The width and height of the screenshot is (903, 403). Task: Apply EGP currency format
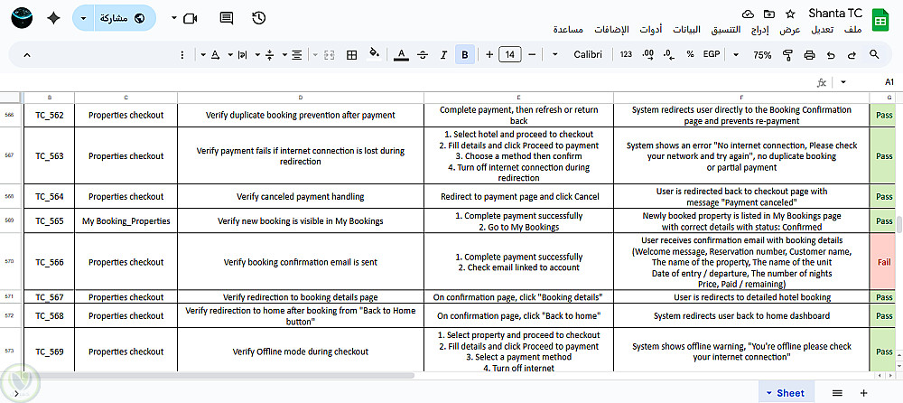712,55
